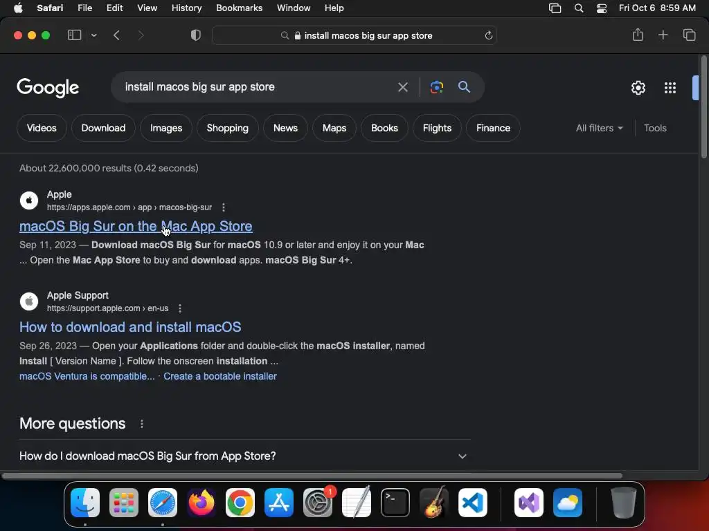The image size is (709, 531).
Task: Open the Bookmarks menu
Action: 239,8
